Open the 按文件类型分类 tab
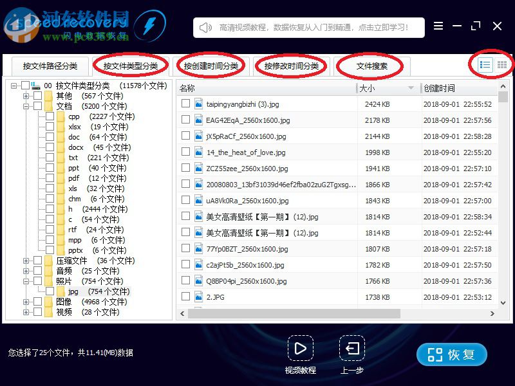This screenshot has width=515, height=386. click(x=131, y=66)
